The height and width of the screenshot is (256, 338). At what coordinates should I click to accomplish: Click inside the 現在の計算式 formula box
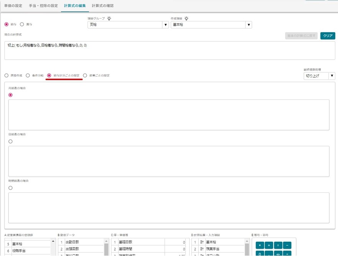click(x=170, y=51)
